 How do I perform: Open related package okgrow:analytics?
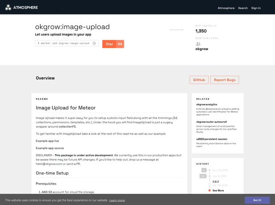[x=207, y=105]
